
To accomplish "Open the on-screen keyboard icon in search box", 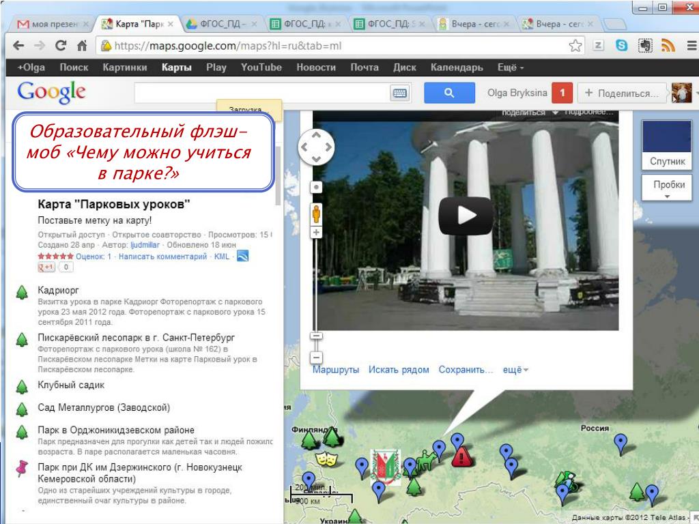I will 399,93.
